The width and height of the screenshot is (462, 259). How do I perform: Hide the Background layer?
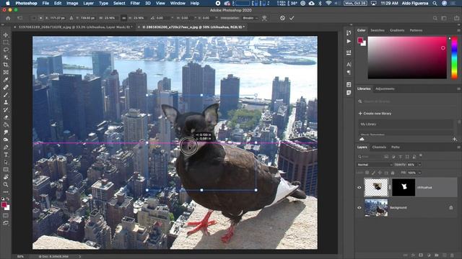(x=359, y=208)
